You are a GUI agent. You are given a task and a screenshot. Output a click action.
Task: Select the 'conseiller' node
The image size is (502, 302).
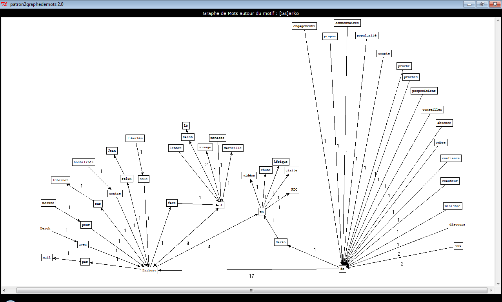pos(432,109)
